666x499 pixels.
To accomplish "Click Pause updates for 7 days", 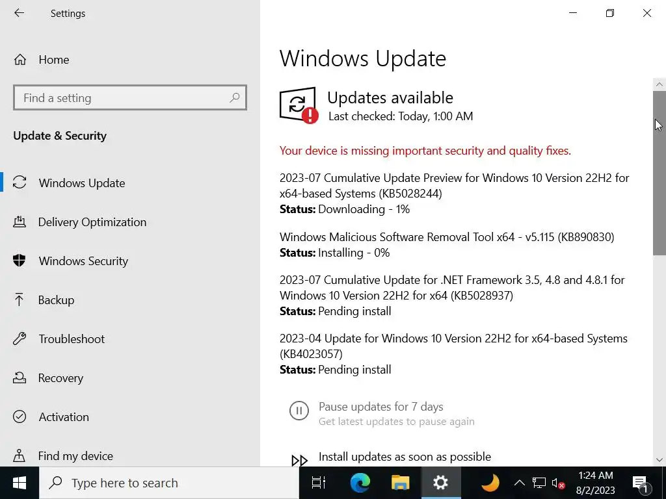I will (x=380, y=407).
